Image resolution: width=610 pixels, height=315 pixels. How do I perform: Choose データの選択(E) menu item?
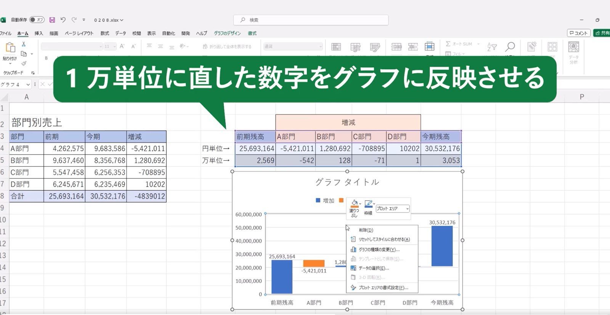coord(382,268)
